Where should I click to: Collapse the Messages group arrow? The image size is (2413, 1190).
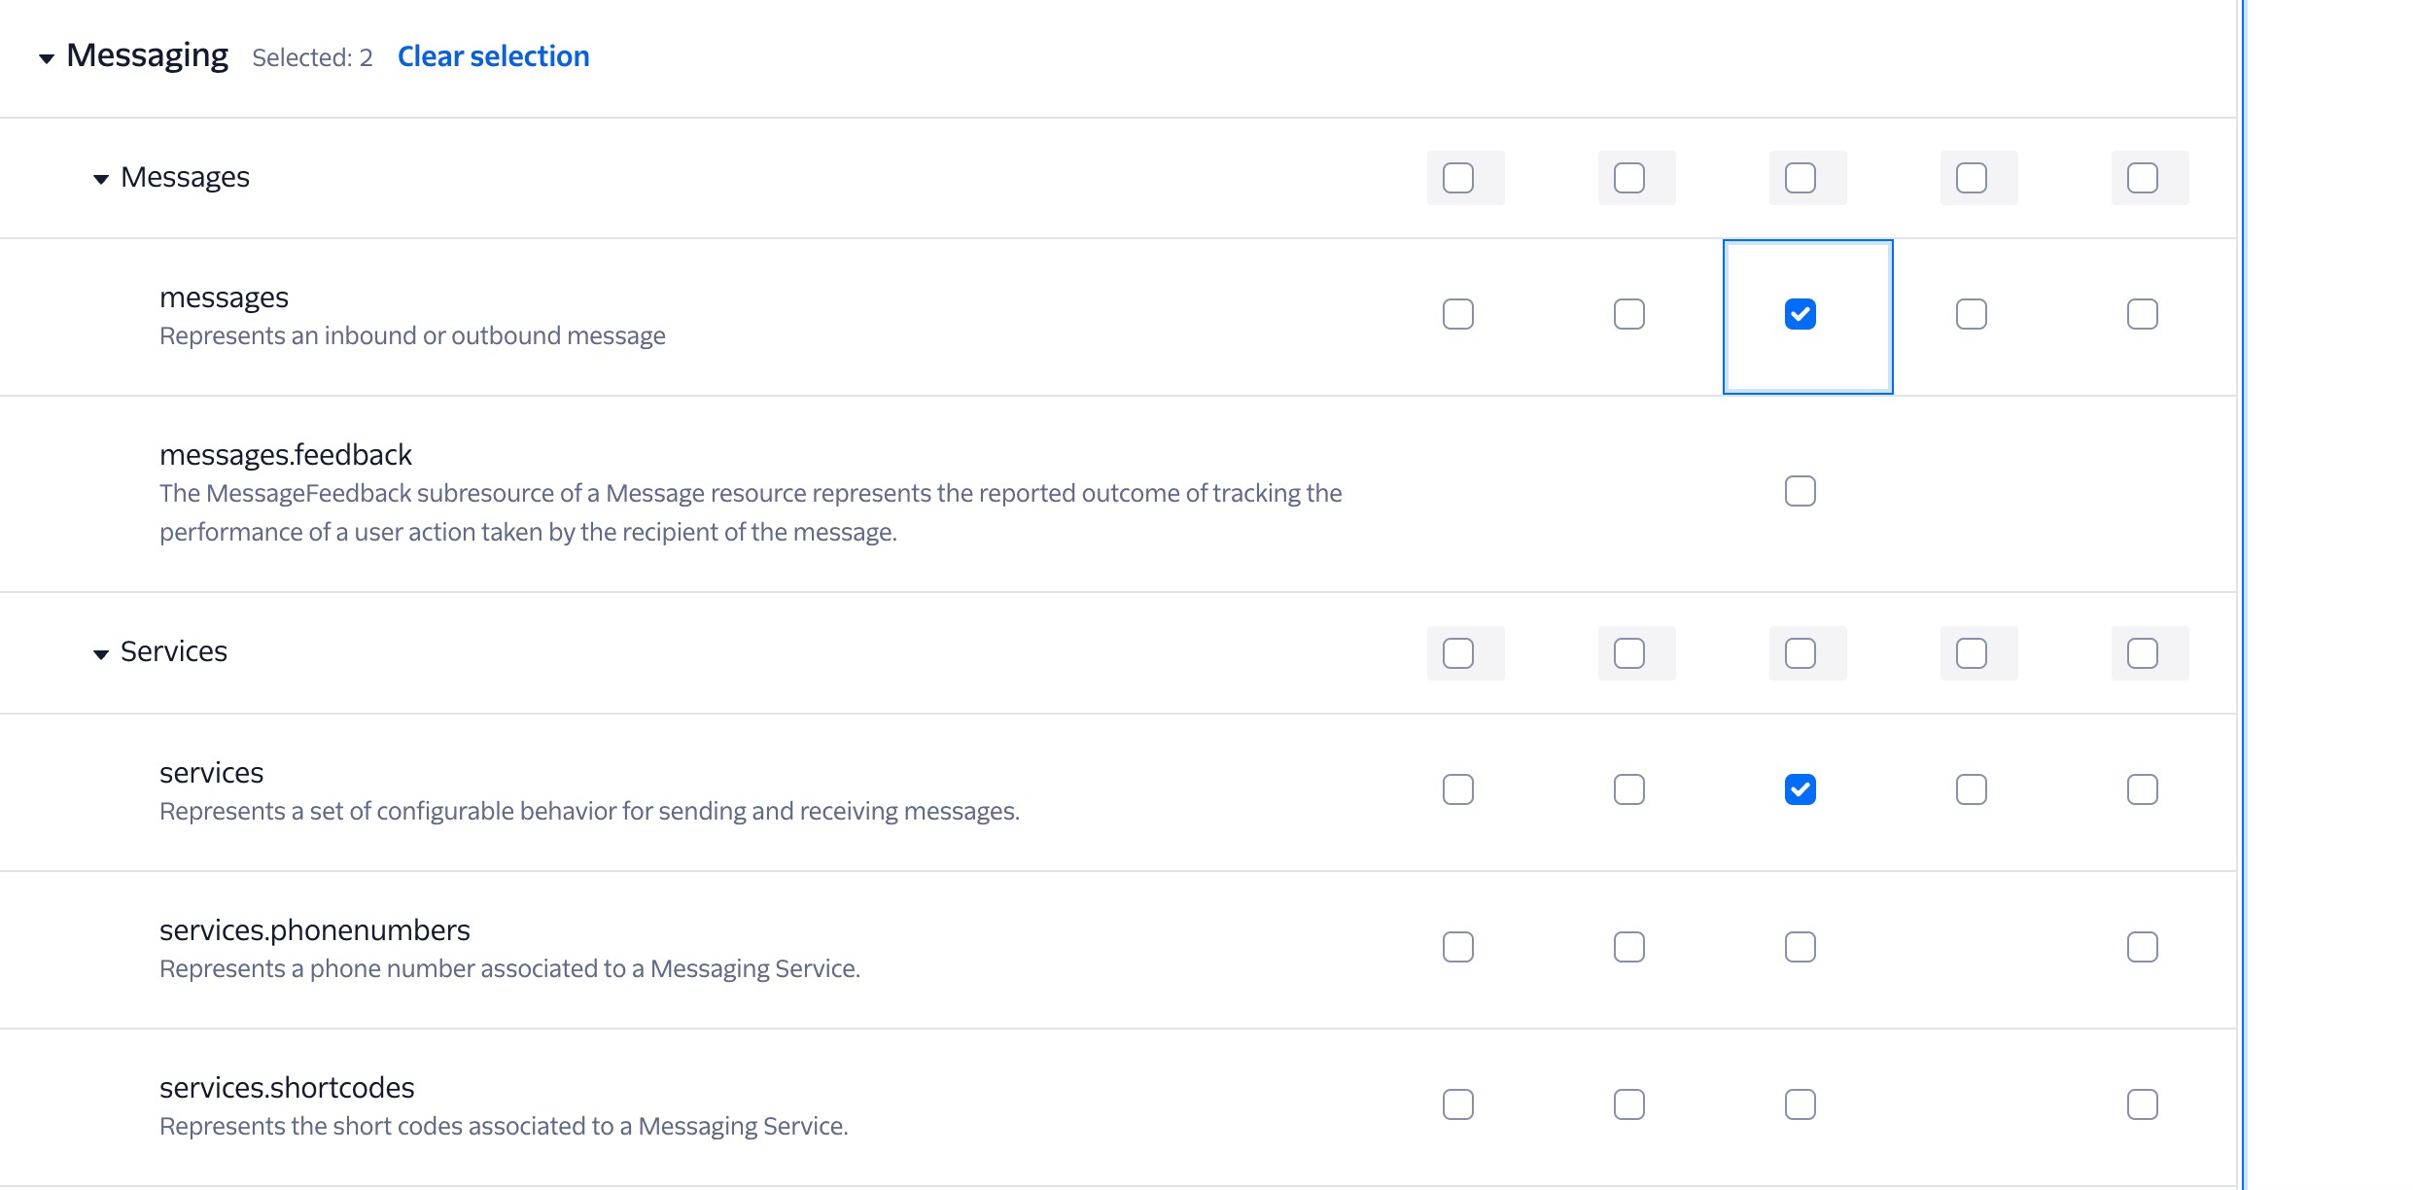[100, 179]
